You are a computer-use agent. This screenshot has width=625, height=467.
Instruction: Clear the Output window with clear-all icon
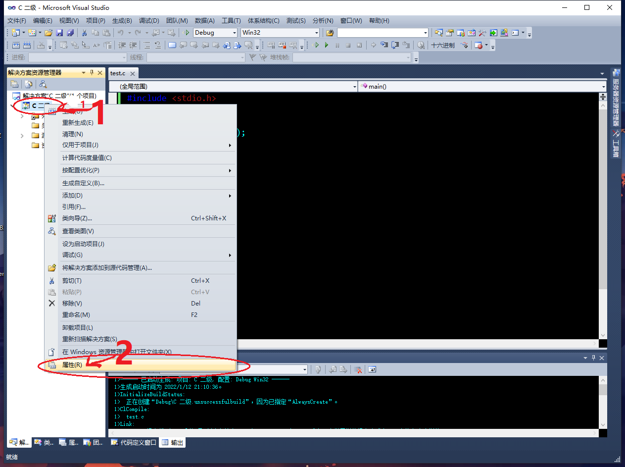coord(358,369)
